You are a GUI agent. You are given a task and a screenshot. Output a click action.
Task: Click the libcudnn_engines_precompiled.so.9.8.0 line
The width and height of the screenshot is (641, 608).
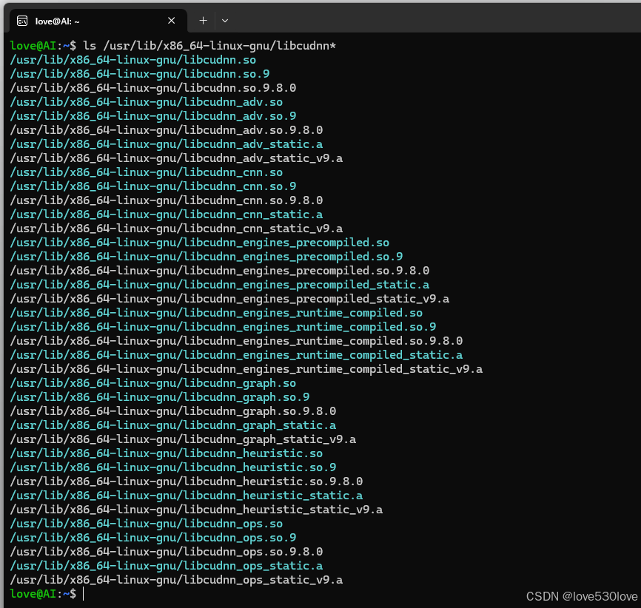(x=220, y=271)
